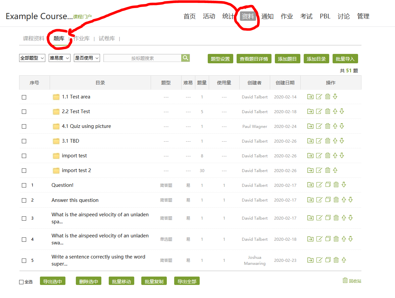Click the search magnifier icon

[186, 58]
